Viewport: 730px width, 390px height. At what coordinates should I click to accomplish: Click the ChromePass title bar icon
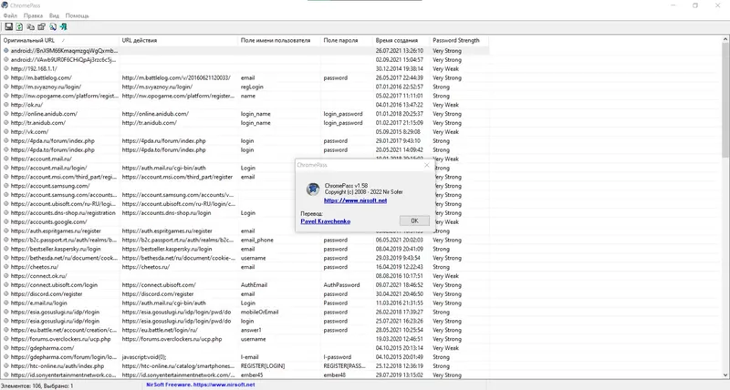(x=6, y=5)
